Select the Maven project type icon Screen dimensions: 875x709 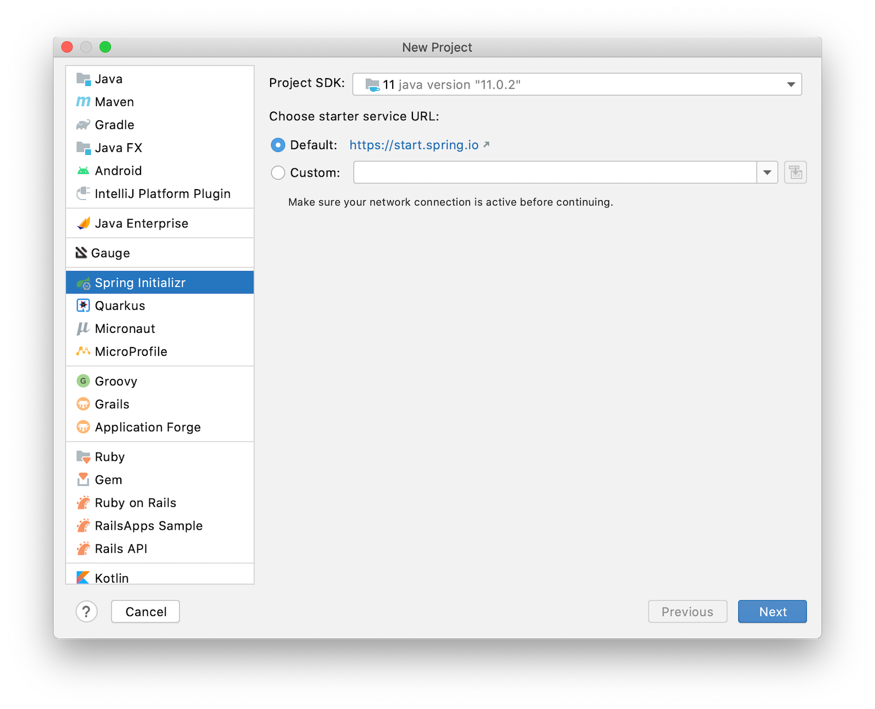point(83,102)
